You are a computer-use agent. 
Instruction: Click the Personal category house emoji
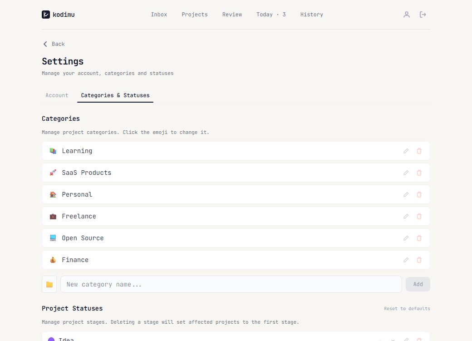pyautogui.click(x=53, y=195)
